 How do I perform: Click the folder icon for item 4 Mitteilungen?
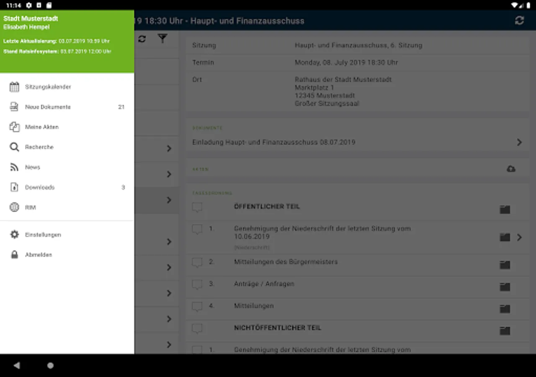(505, 309)
